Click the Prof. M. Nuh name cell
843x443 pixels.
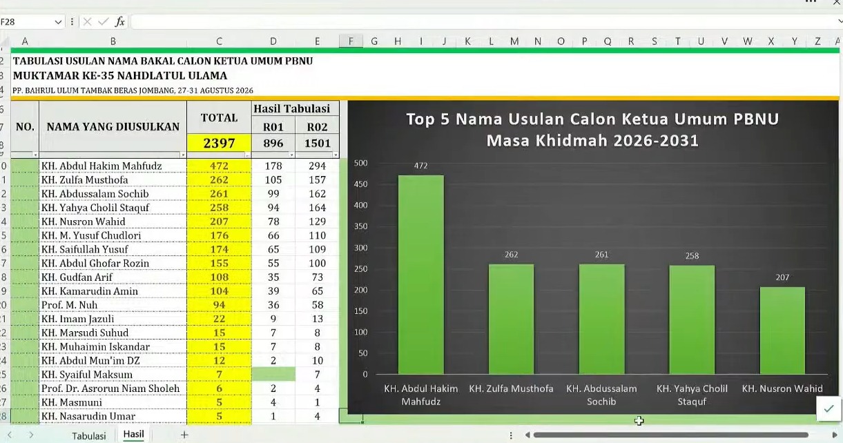coord(113,305)
